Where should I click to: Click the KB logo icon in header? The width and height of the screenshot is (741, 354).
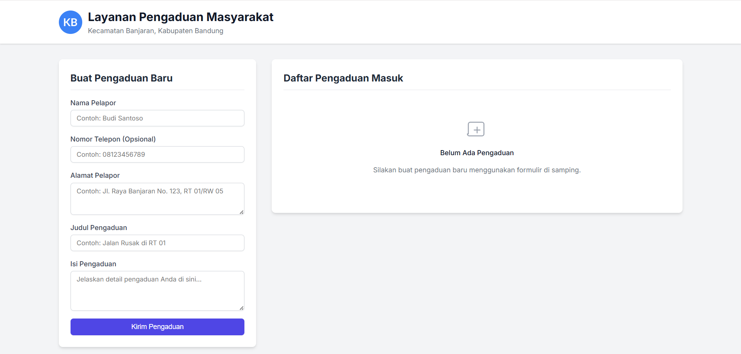tap(70, 22)
